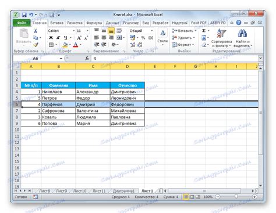The width and height of the screenshot is (276, 213).
Task: Click the Percent style icon
Action: pos(143,38)
